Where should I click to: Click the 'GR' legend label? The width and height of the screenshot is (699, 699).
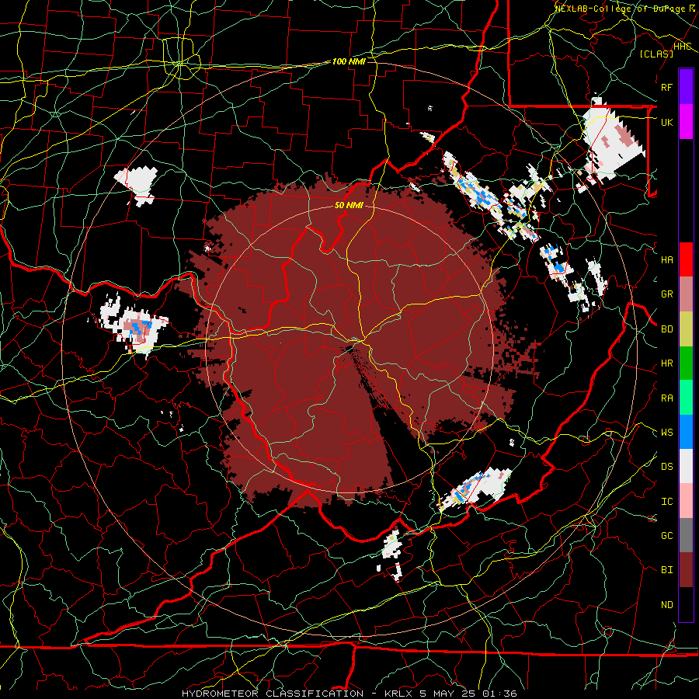pyautogui.click(x=666, y=294)
